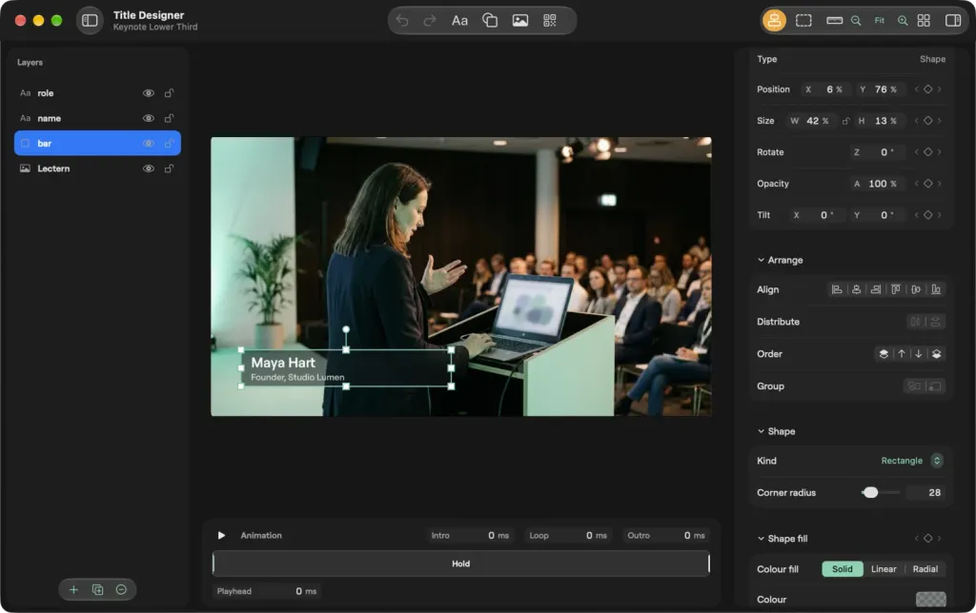The image size is (976, 613).
Task: Collapse the Shape section
Action: [x=761, y=431]
